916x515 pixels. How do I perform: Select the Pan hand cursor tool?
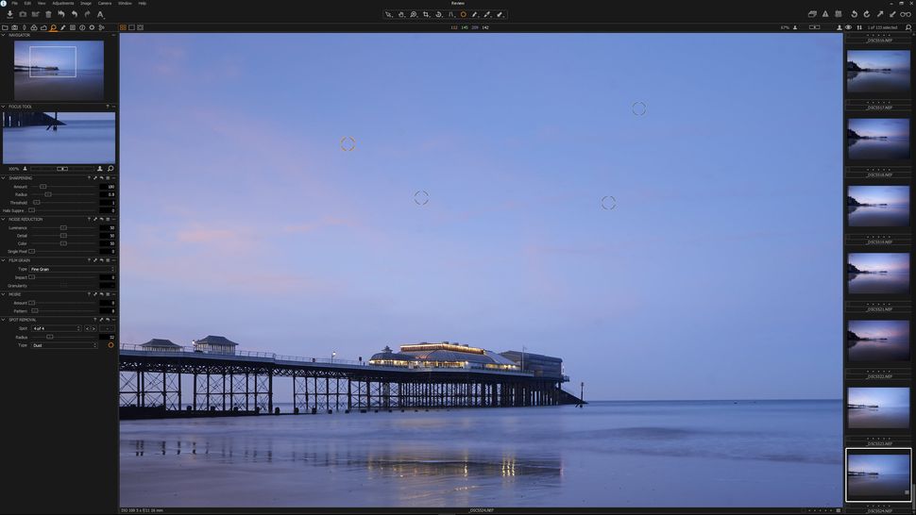pos(401,14)
